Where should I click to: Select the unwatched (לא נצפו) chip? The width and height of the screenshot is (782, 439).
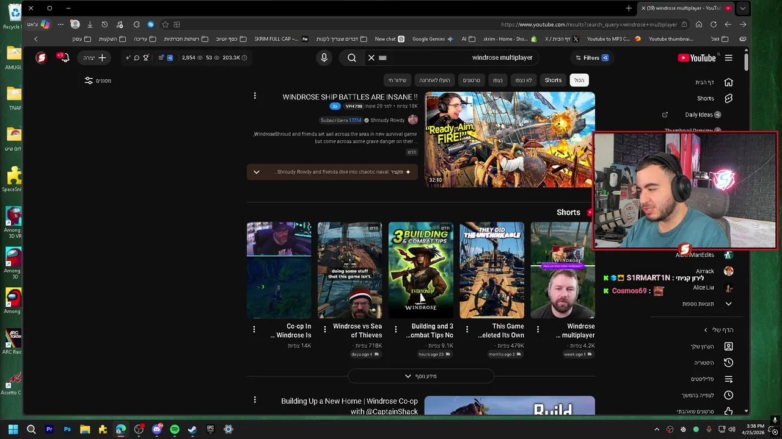[524, 80]
